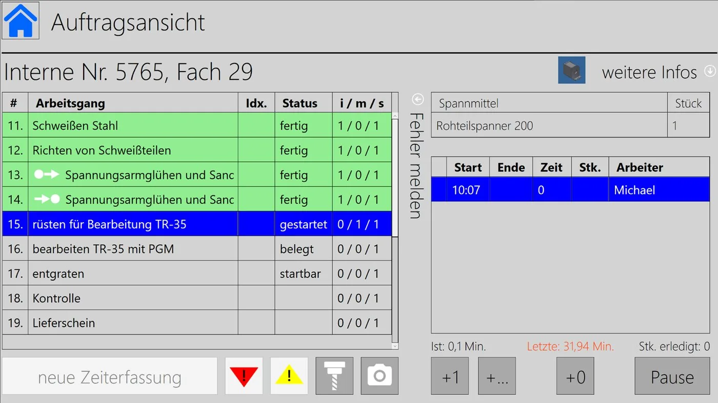Pause the running time entry
Image resolution: width=718 pixels, height=403 pixels.
point(672,376)
